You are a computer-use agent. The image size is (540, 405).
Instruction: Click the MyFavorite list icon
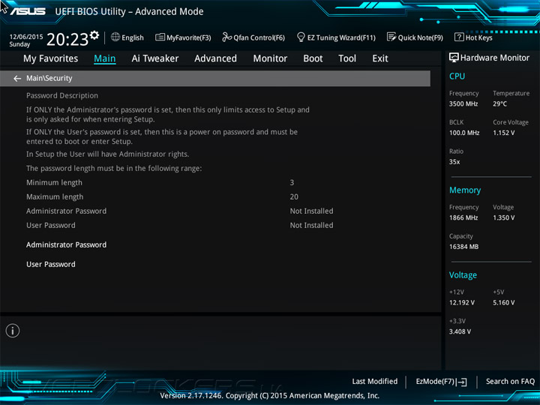pos(160,37)
